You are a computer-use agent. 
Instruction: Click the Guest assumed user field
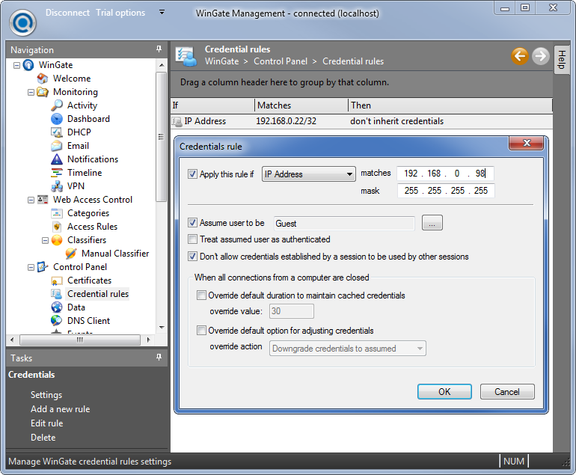[x=343, y=223]
